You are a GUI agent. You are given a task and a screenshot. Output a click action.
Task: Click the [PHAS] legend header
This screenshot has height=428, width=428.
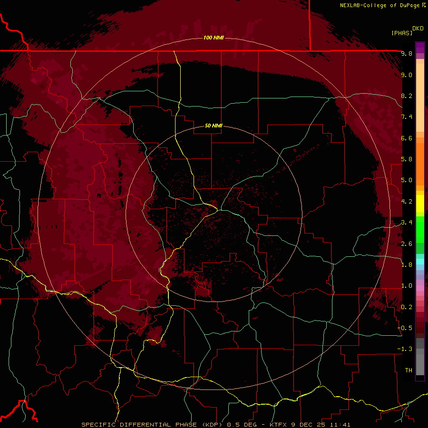pos(402,33)
